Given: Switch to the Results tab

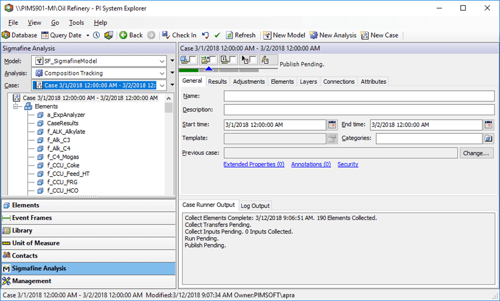Looking at the screenshot, I should pos(217,82).
